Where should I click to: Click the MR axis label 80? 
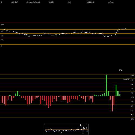click(x=132, y=80)
